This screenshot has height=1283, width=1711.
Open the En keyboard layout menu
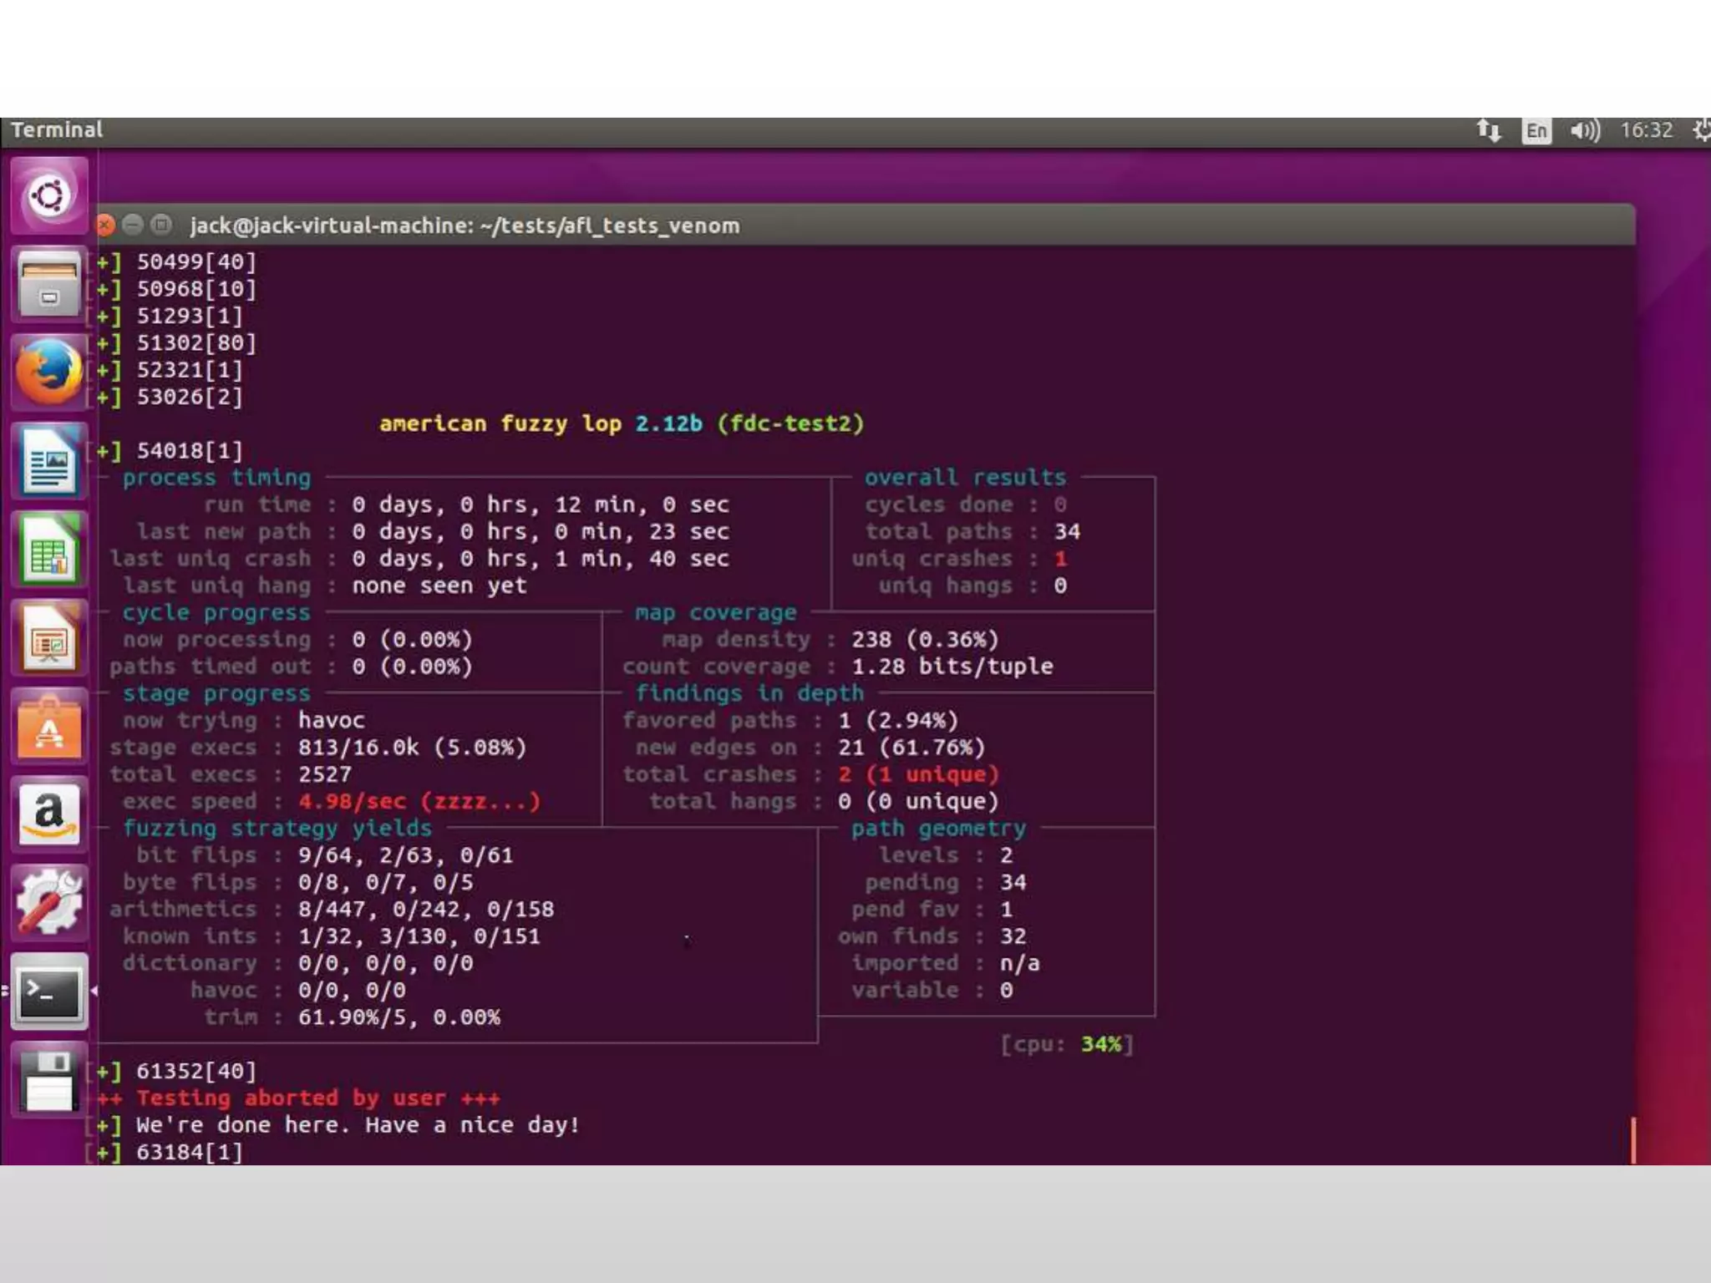(x=1536, y=131)
